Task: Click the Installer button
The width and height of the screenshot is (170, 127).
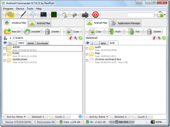Action: coord(32,32)
